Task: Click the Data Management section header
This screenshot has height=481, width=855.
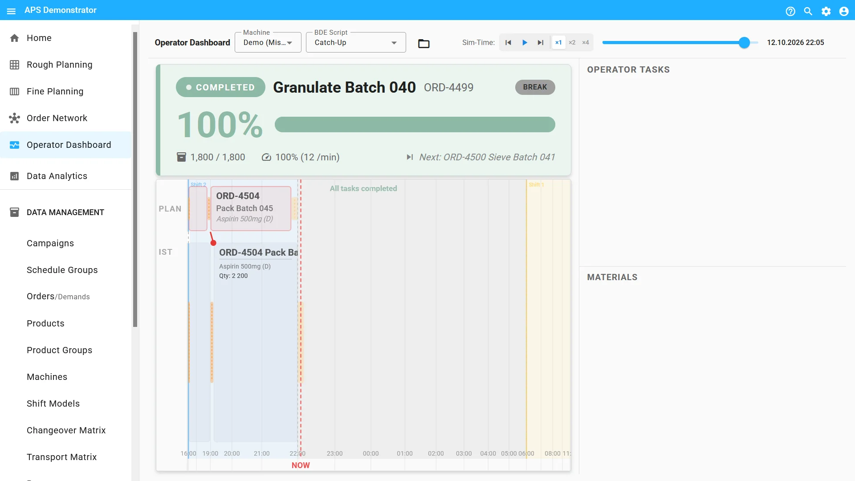Action: click(66, 212)
